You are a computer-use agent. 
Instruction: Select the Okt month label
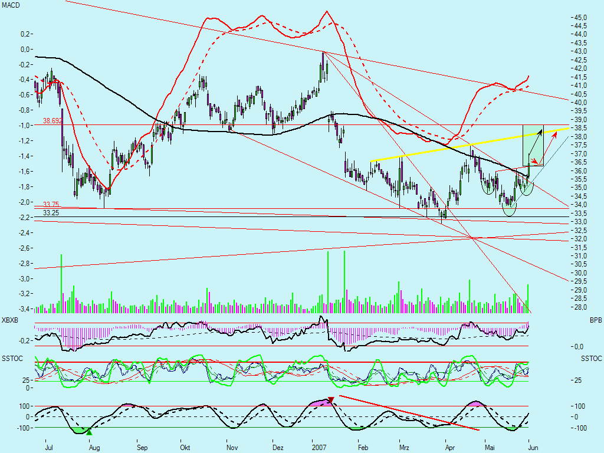tap(185, 448)
